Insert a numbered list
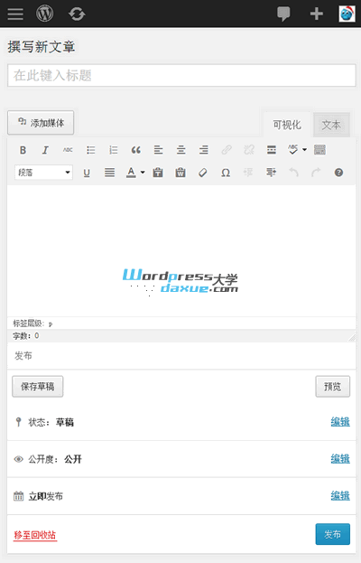 point(114,150)
